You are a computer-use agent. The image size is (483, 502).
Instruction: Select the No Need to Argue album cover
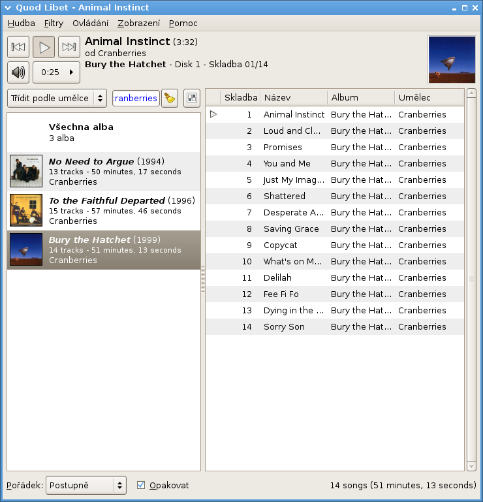click(26, 171)
